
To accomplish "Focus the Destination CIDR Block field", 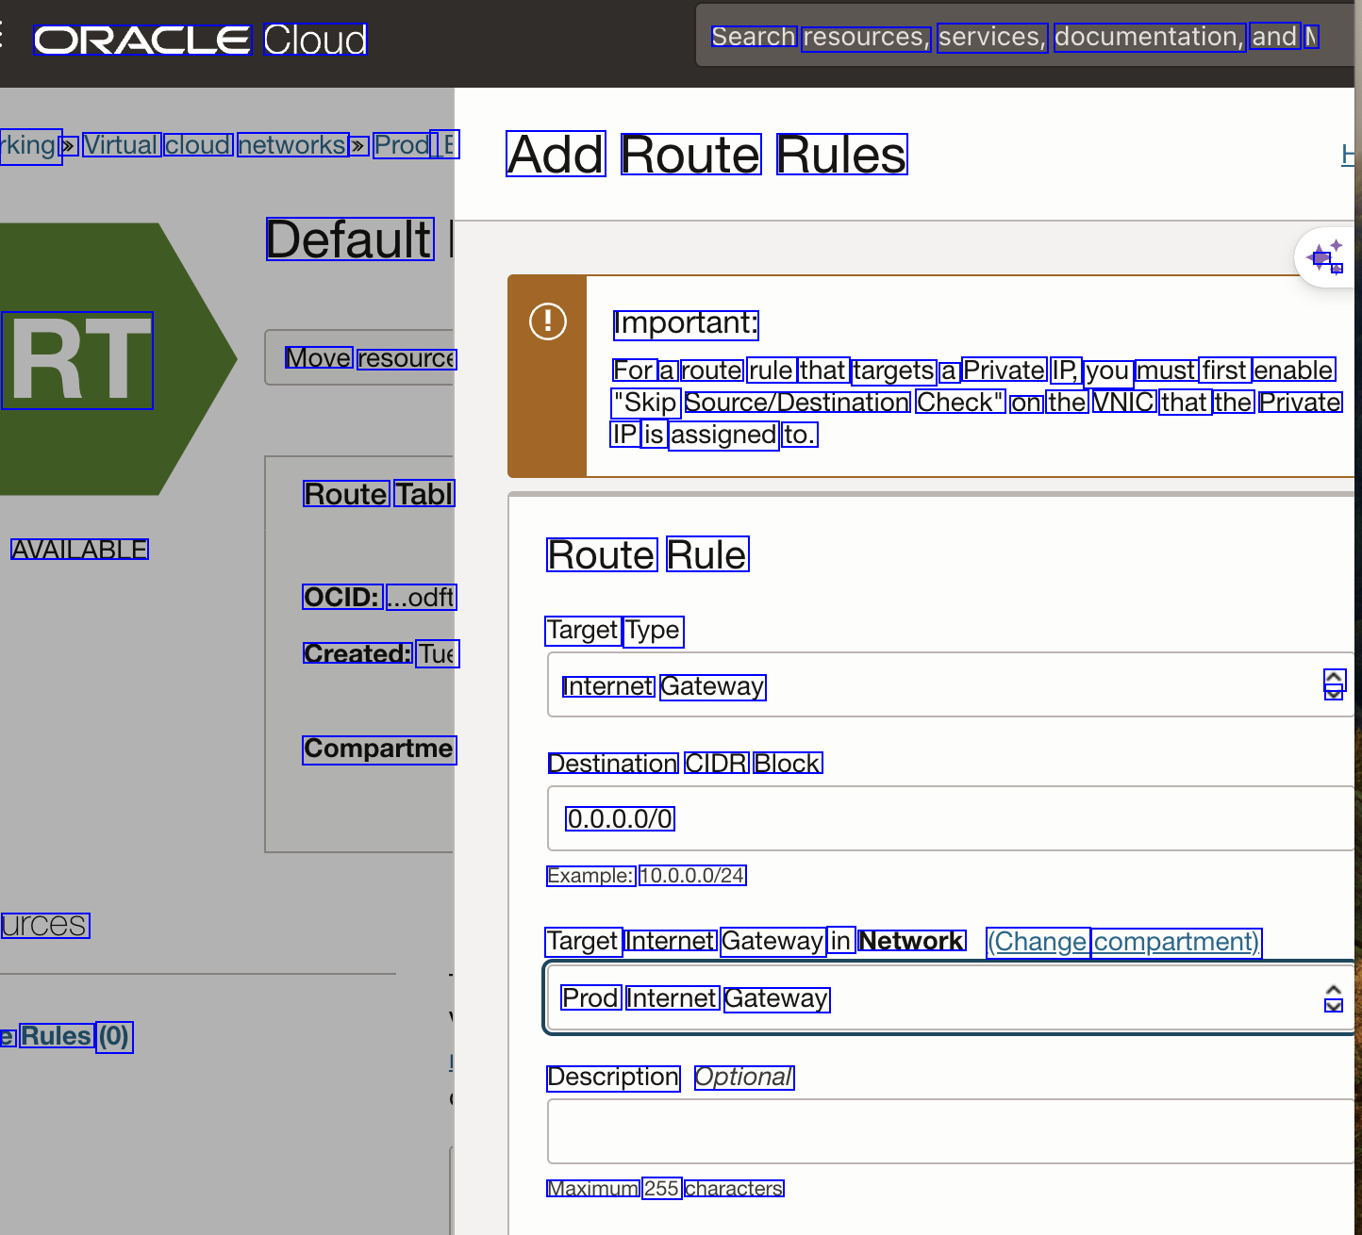I will tap(943, 818).
